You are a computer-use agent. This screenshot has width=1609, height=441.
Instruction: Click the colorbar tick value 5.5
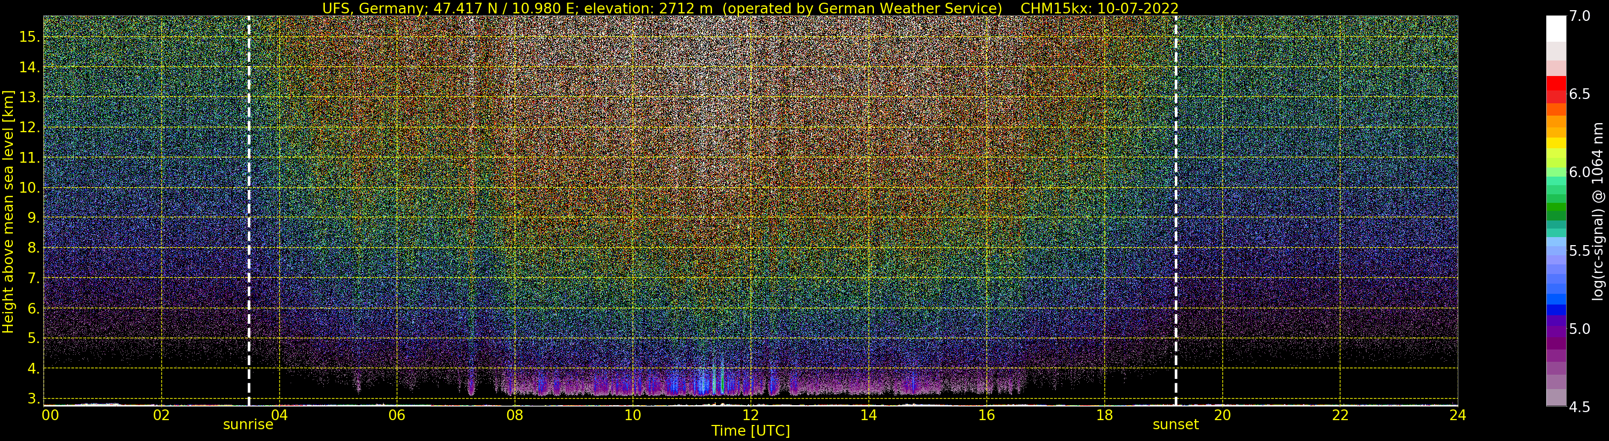pos(1580,251)
